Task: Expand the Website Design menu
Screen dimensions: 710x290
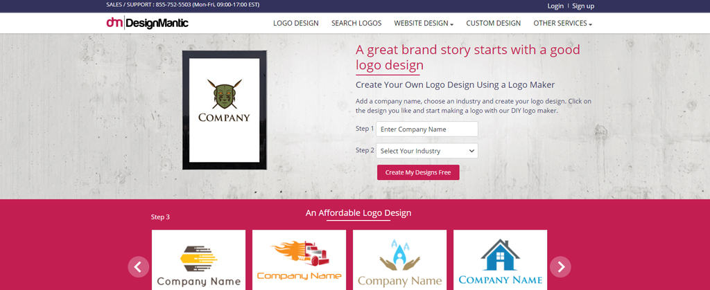Action: (x=424, y=23)
